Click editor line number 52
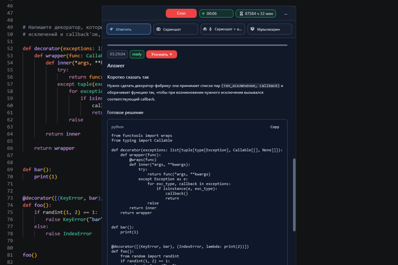398x265 pixels. 10,48
